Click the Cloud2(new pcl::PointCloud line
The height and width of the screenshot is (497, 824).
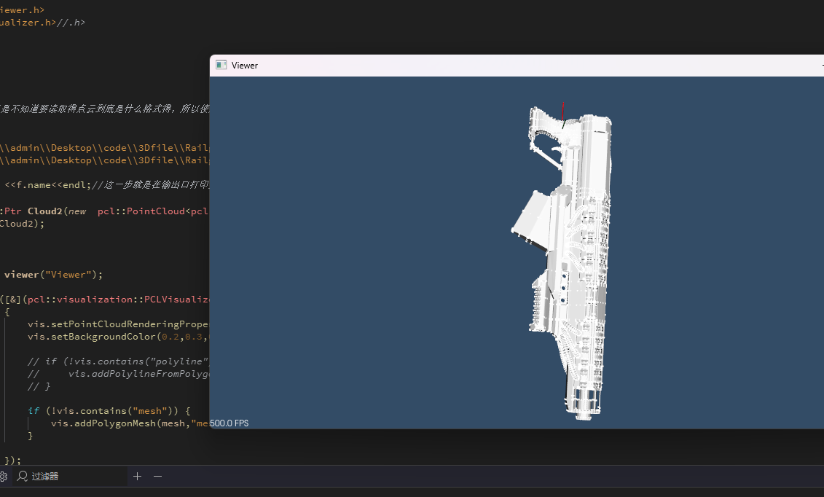click(104, 211)
